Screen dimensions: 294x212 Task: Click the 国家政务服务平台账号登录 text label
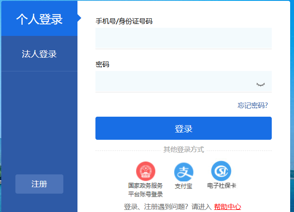tap(146, 190)
